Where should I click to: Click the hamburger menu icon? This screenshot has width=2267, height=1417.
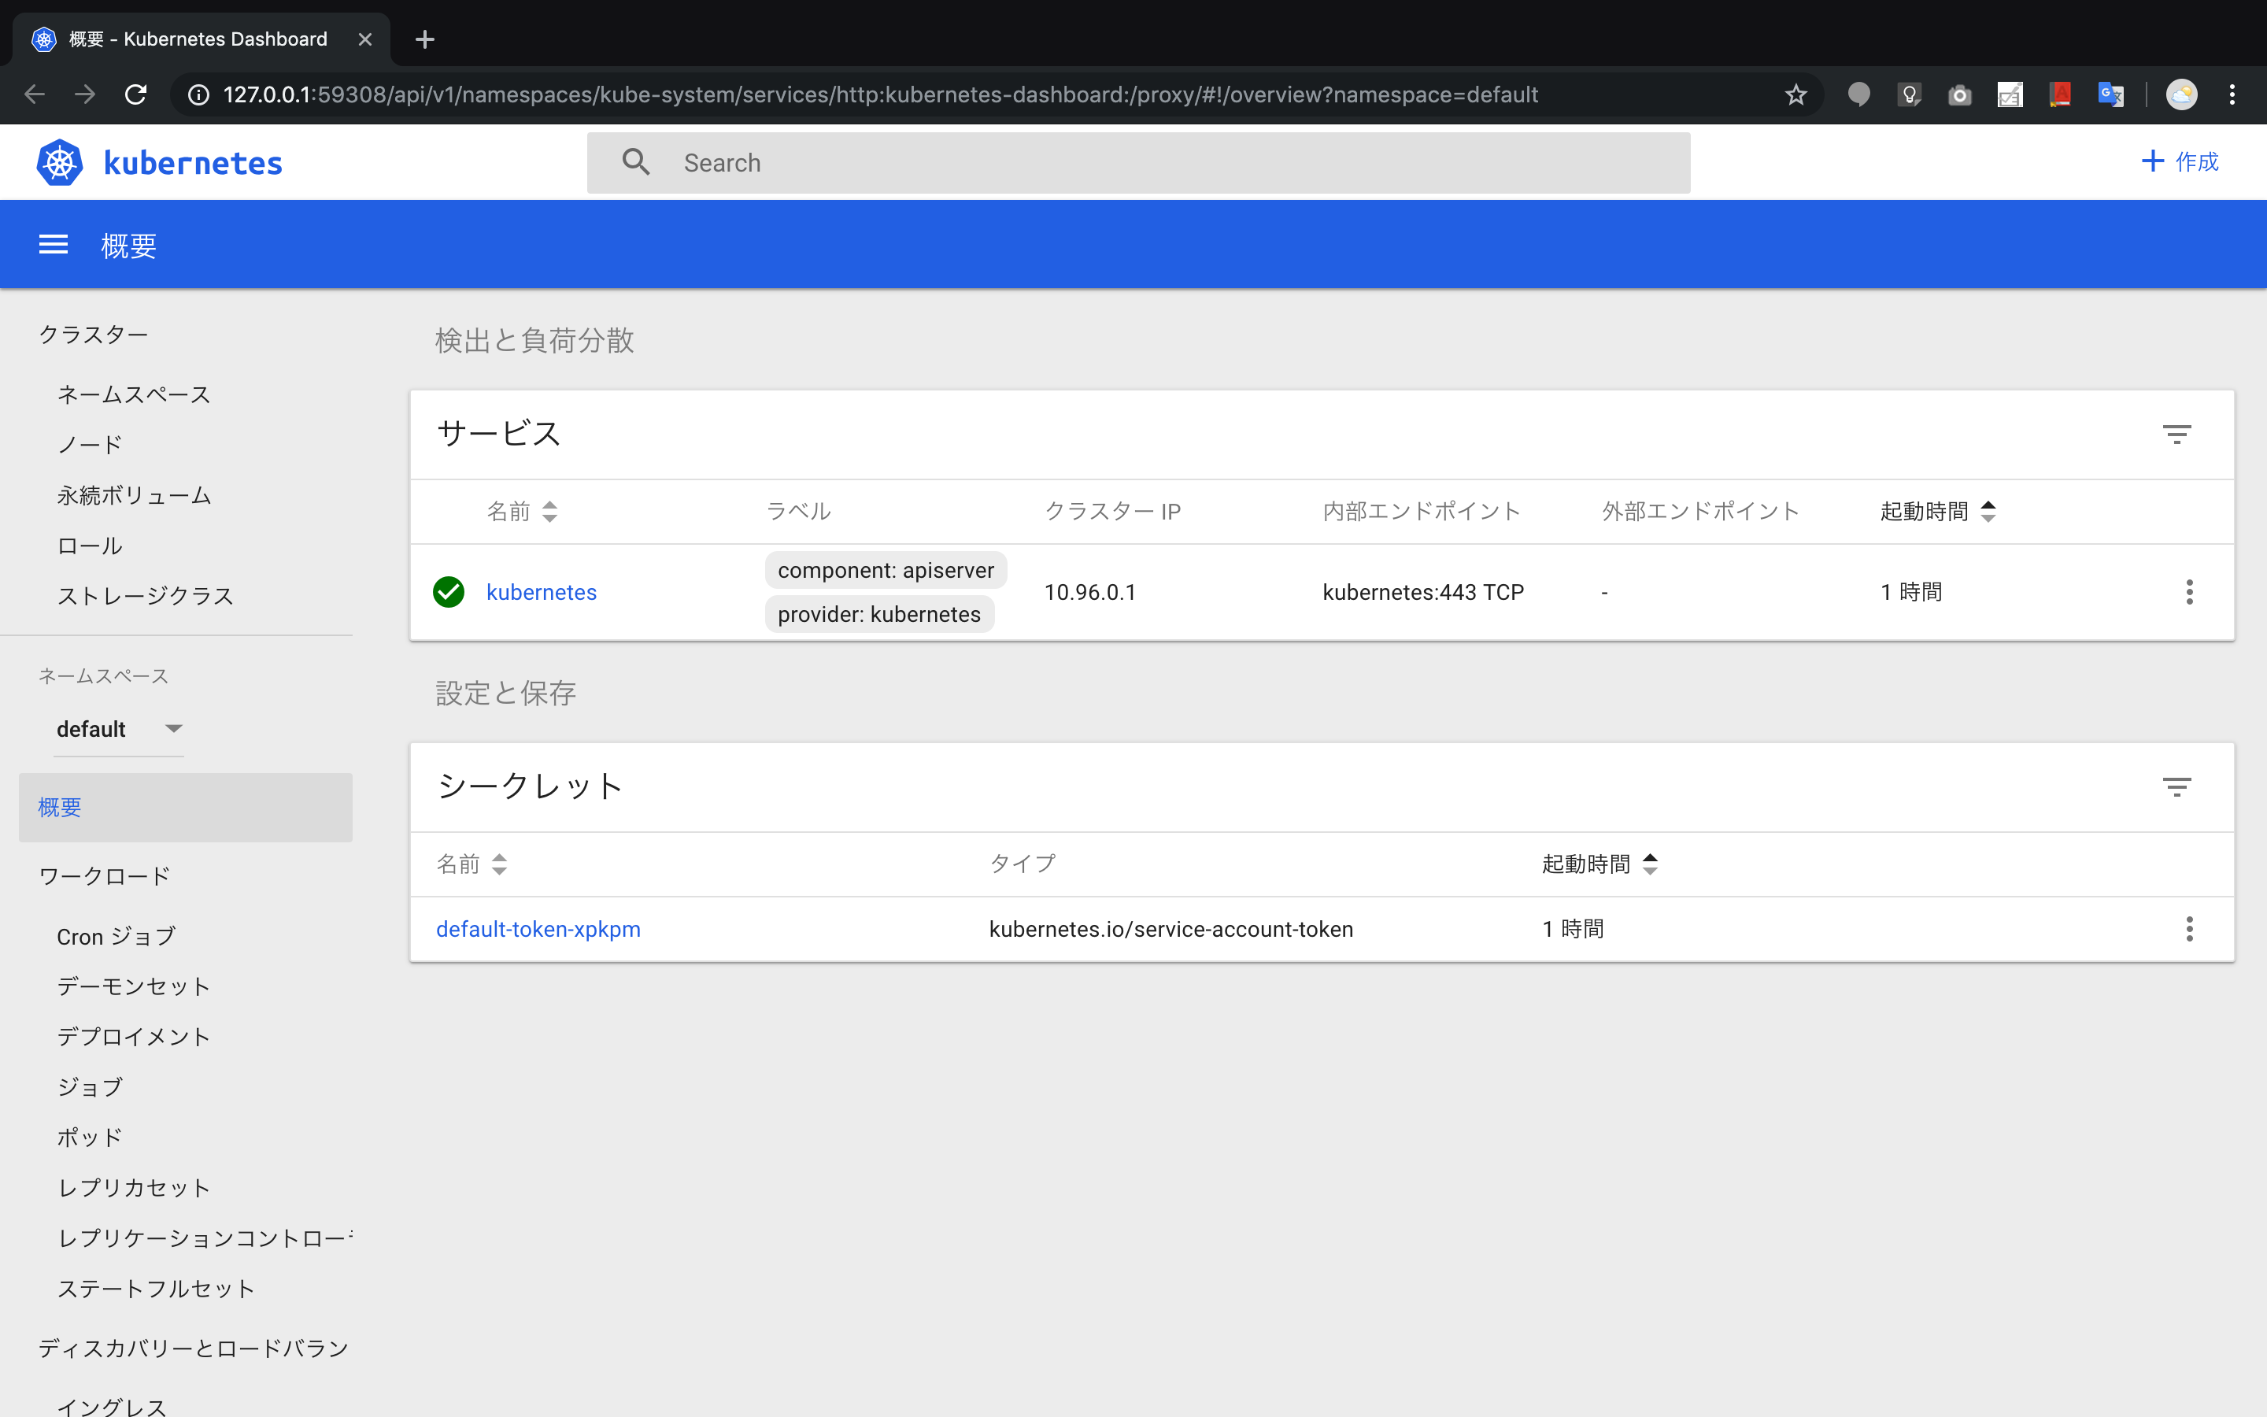pos(52,243)
